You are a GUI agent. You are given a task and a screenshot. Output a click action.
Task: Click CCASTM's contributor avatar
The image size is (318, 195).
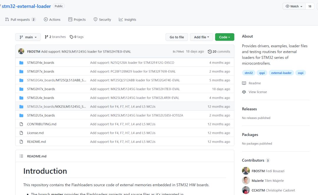tap(246, 190)
